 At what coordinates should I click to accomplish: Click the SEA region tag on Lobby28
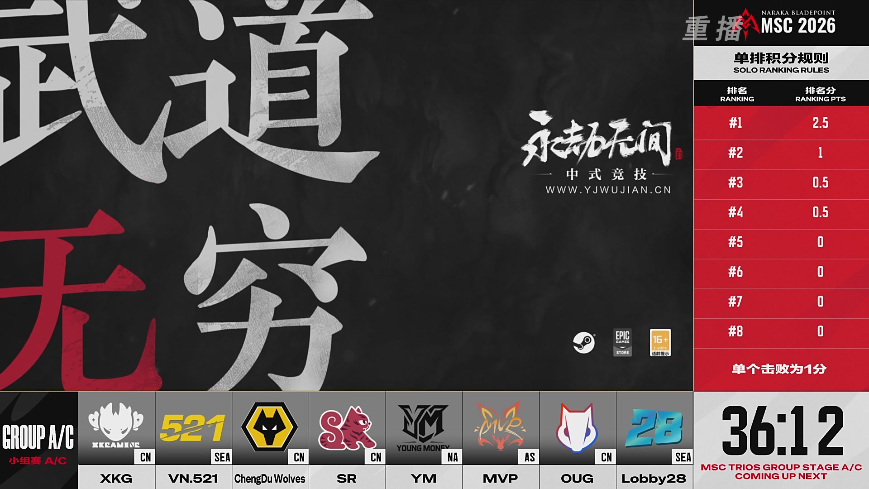pyautogui.click(x=683, y=457)
